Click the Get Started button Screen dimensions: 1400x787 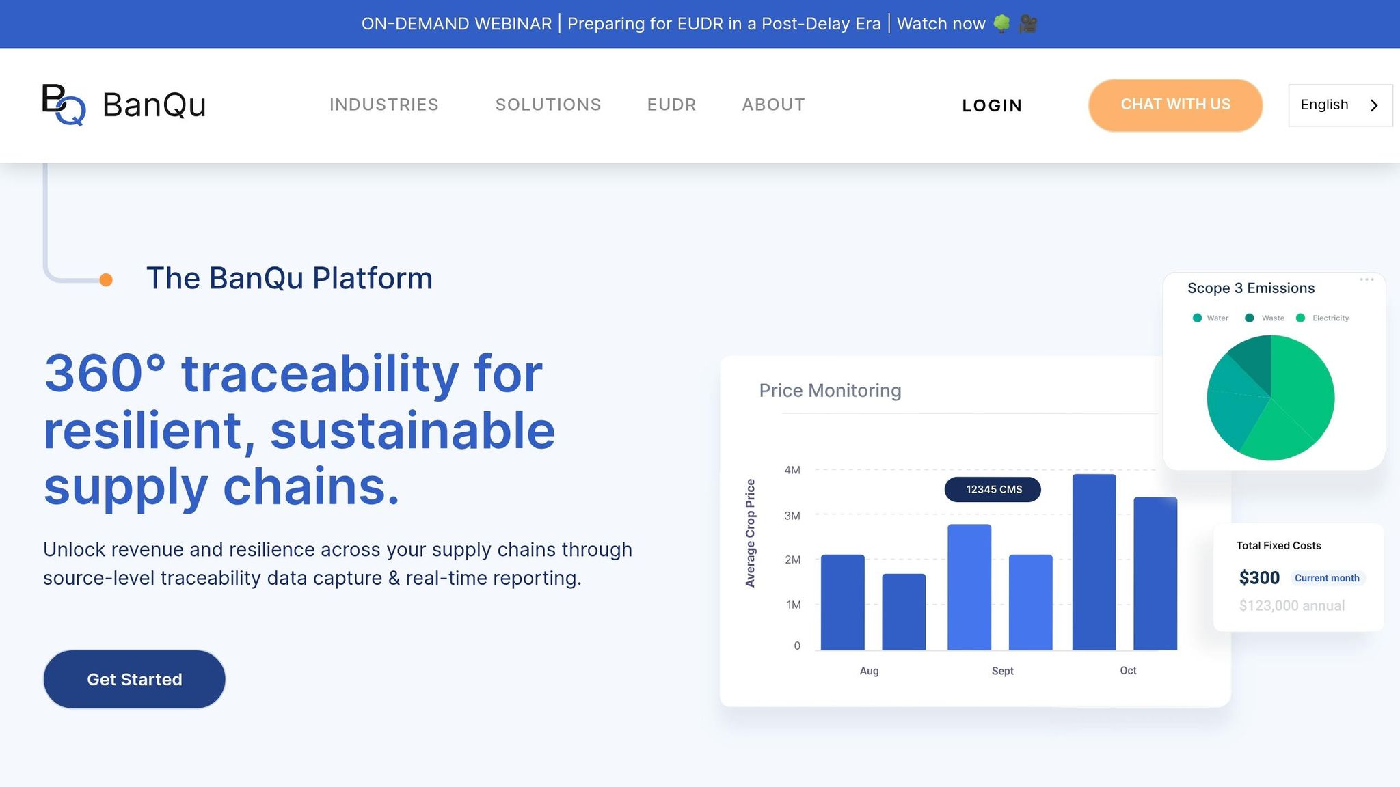pyautogui.click(x=134, y=679)
